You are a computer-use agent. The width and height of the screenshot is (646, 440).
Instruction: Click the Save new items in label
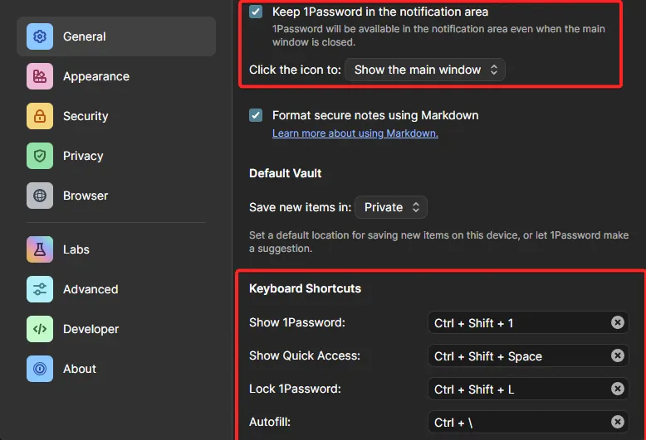pos(300,207)
